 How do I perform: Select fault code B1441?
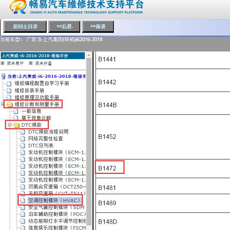(107, 59)
